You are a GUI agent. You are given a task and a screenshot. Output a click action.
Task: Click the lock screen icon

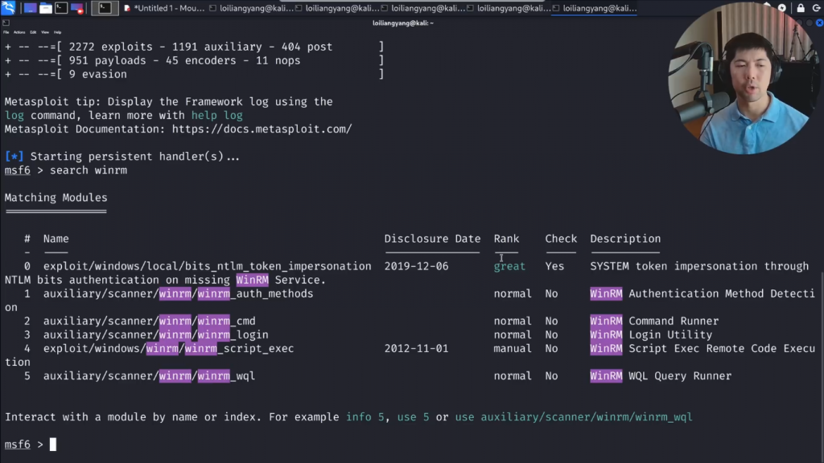(x=801, y=8)
